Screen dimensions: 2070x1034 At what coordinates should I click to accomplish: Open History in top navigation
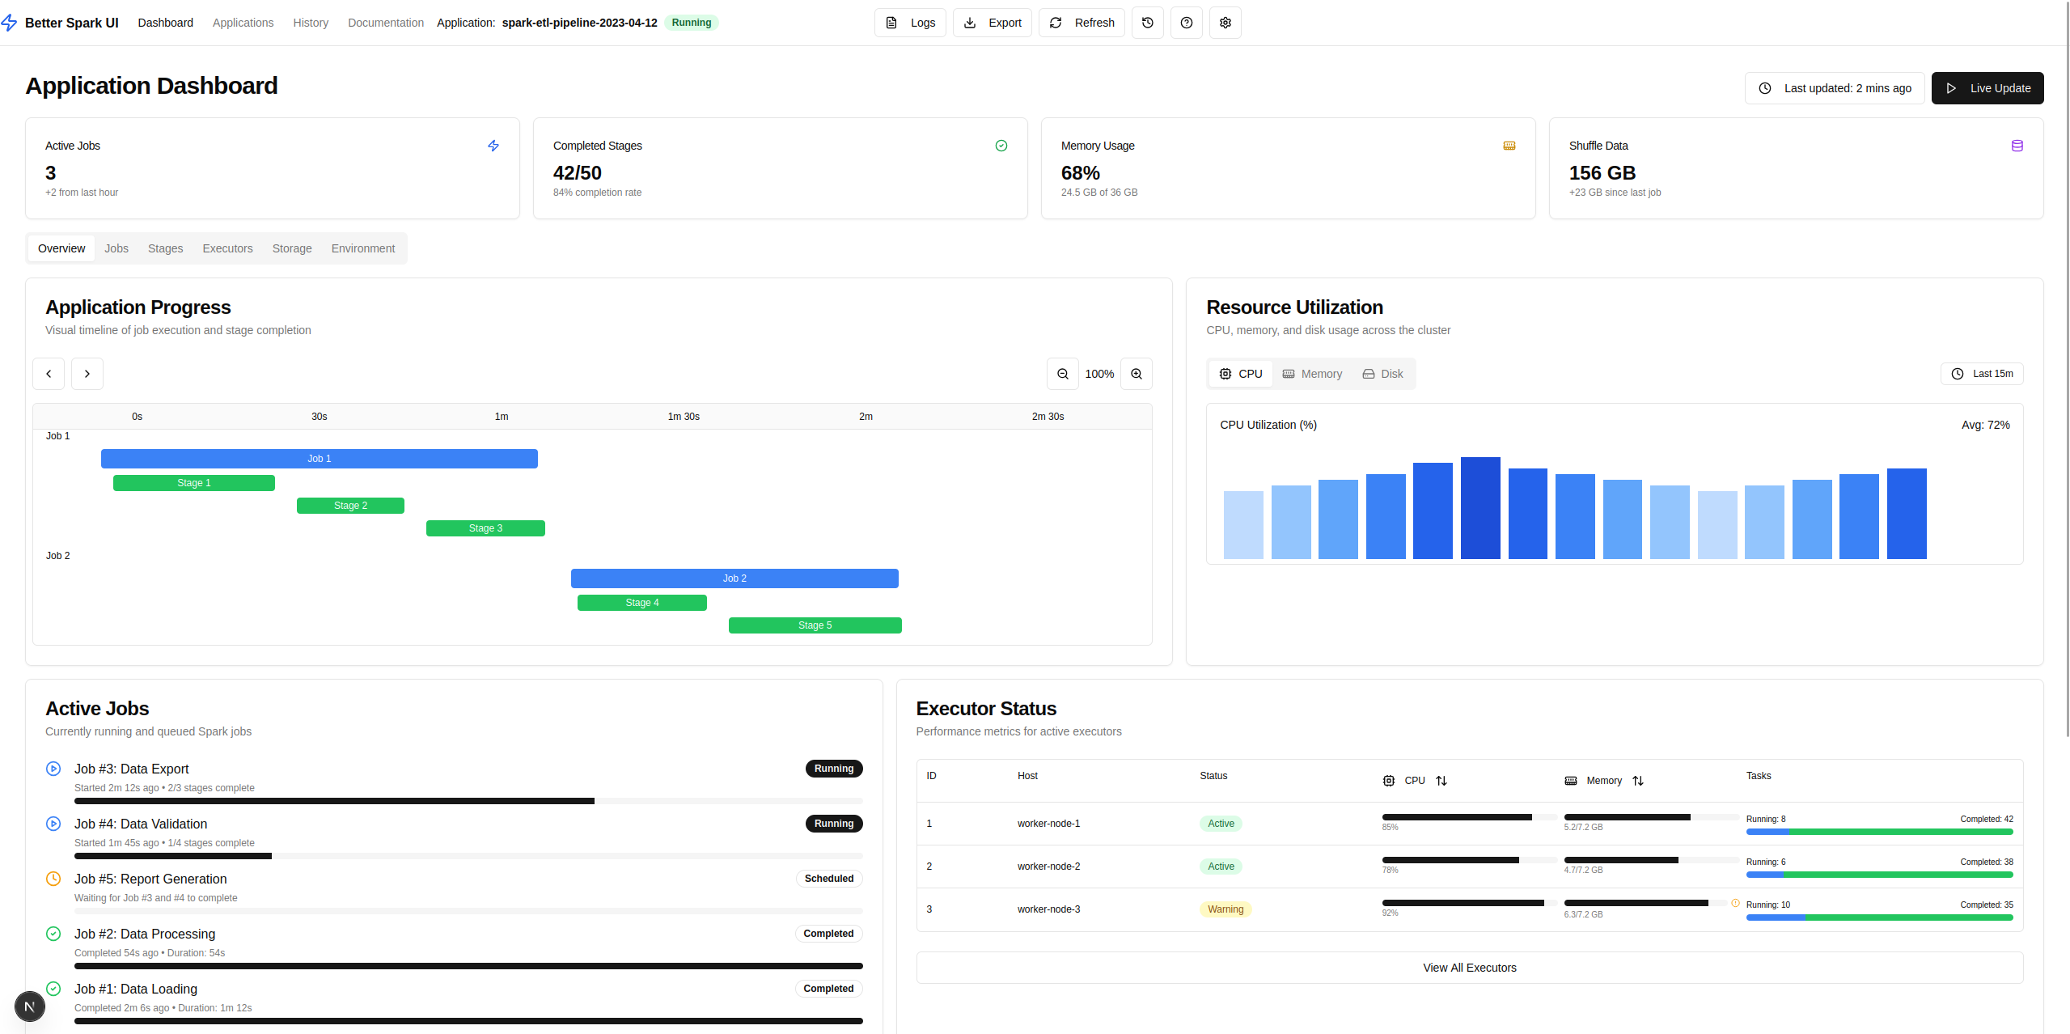(311, 23)
